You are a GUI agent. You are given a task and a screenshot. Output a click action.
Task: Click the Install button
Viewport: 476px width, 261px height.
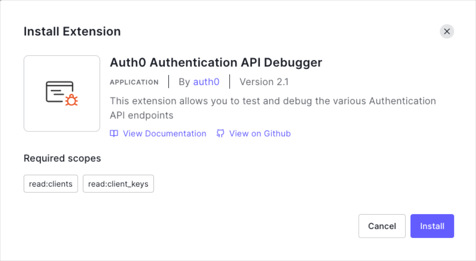pyautogui.click(x=432, y=226)
